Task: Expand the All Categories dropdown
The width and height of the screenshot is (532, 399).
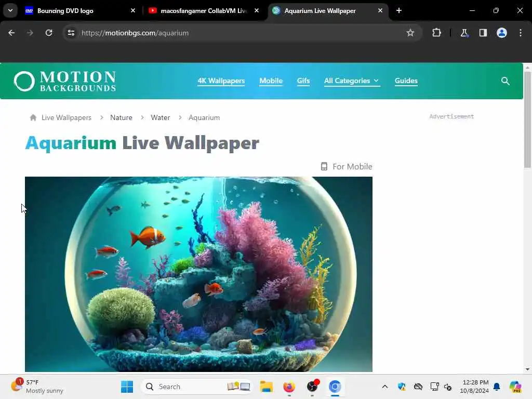Action: [352, 81]
